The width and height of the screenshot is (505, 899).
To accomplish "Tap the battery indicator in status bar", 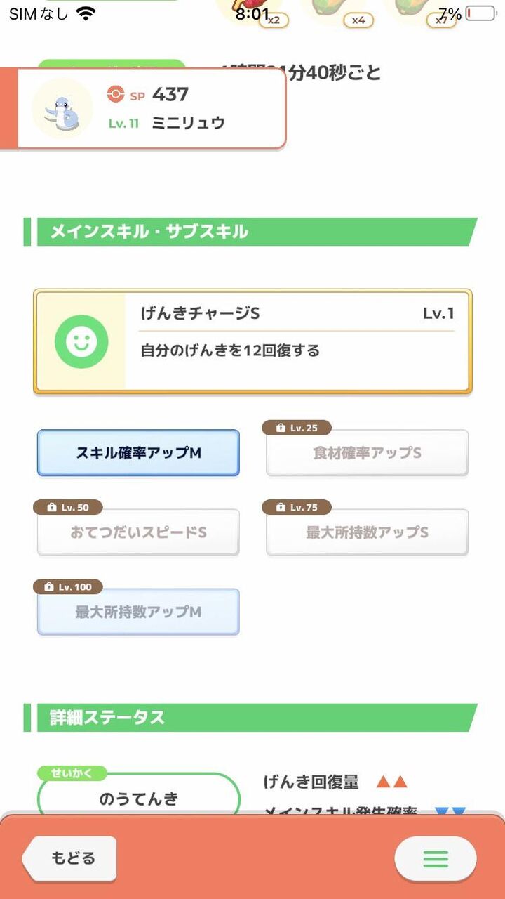I will [480, 13].
